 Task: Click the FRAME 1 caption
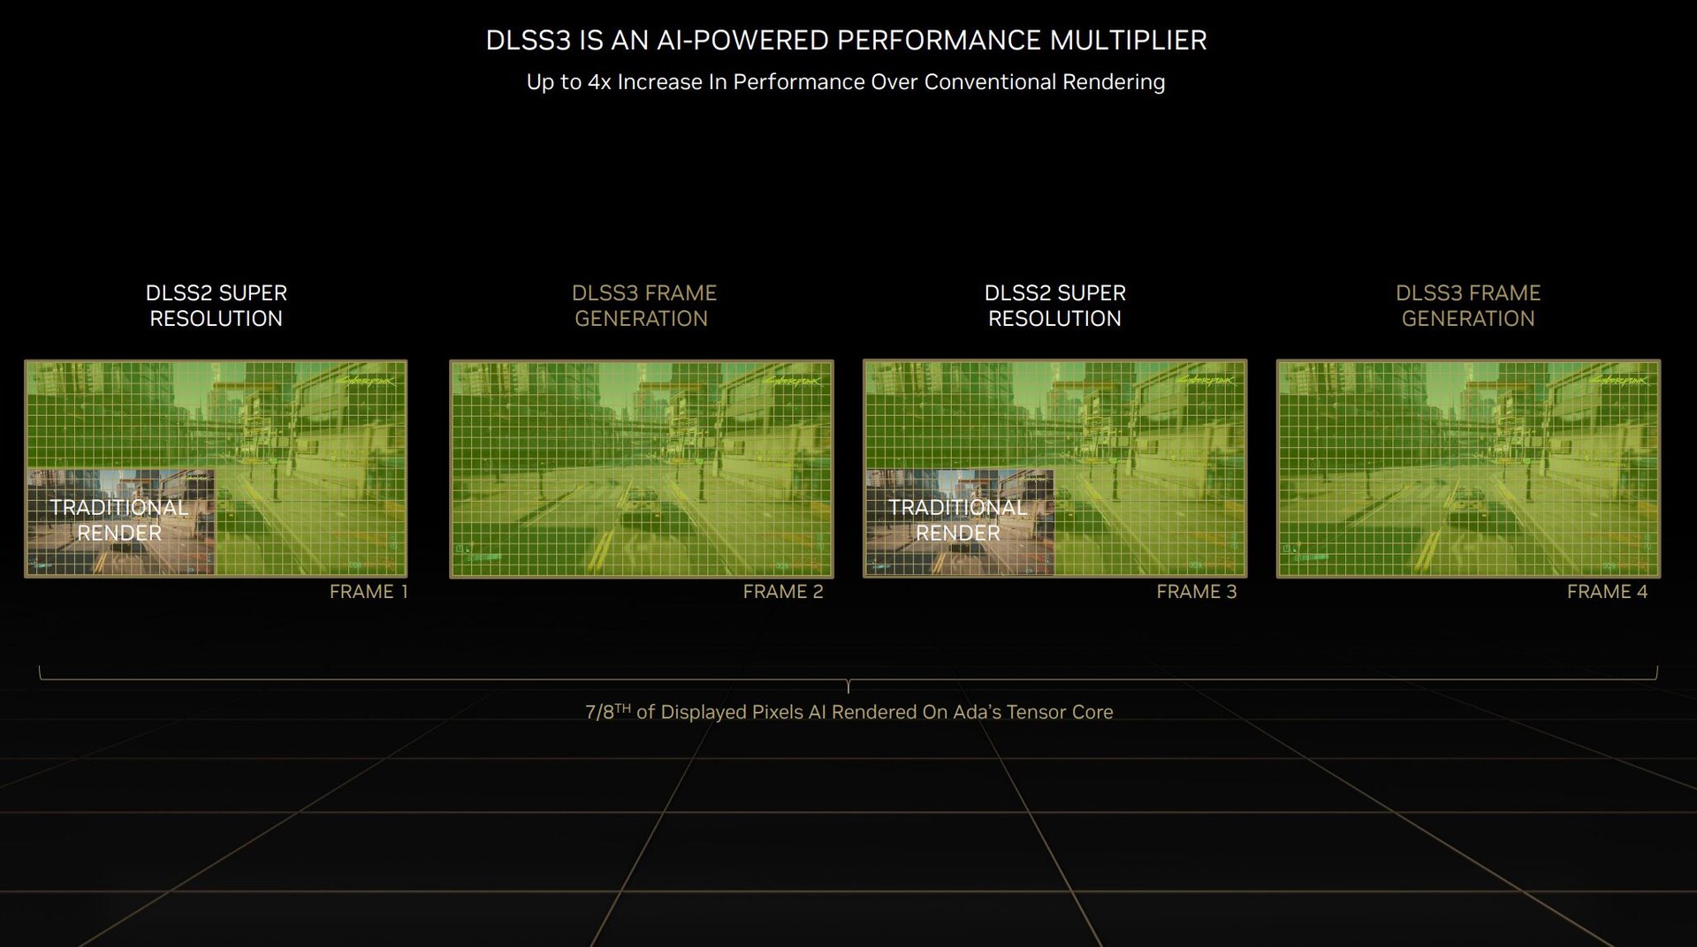point(369,591)
